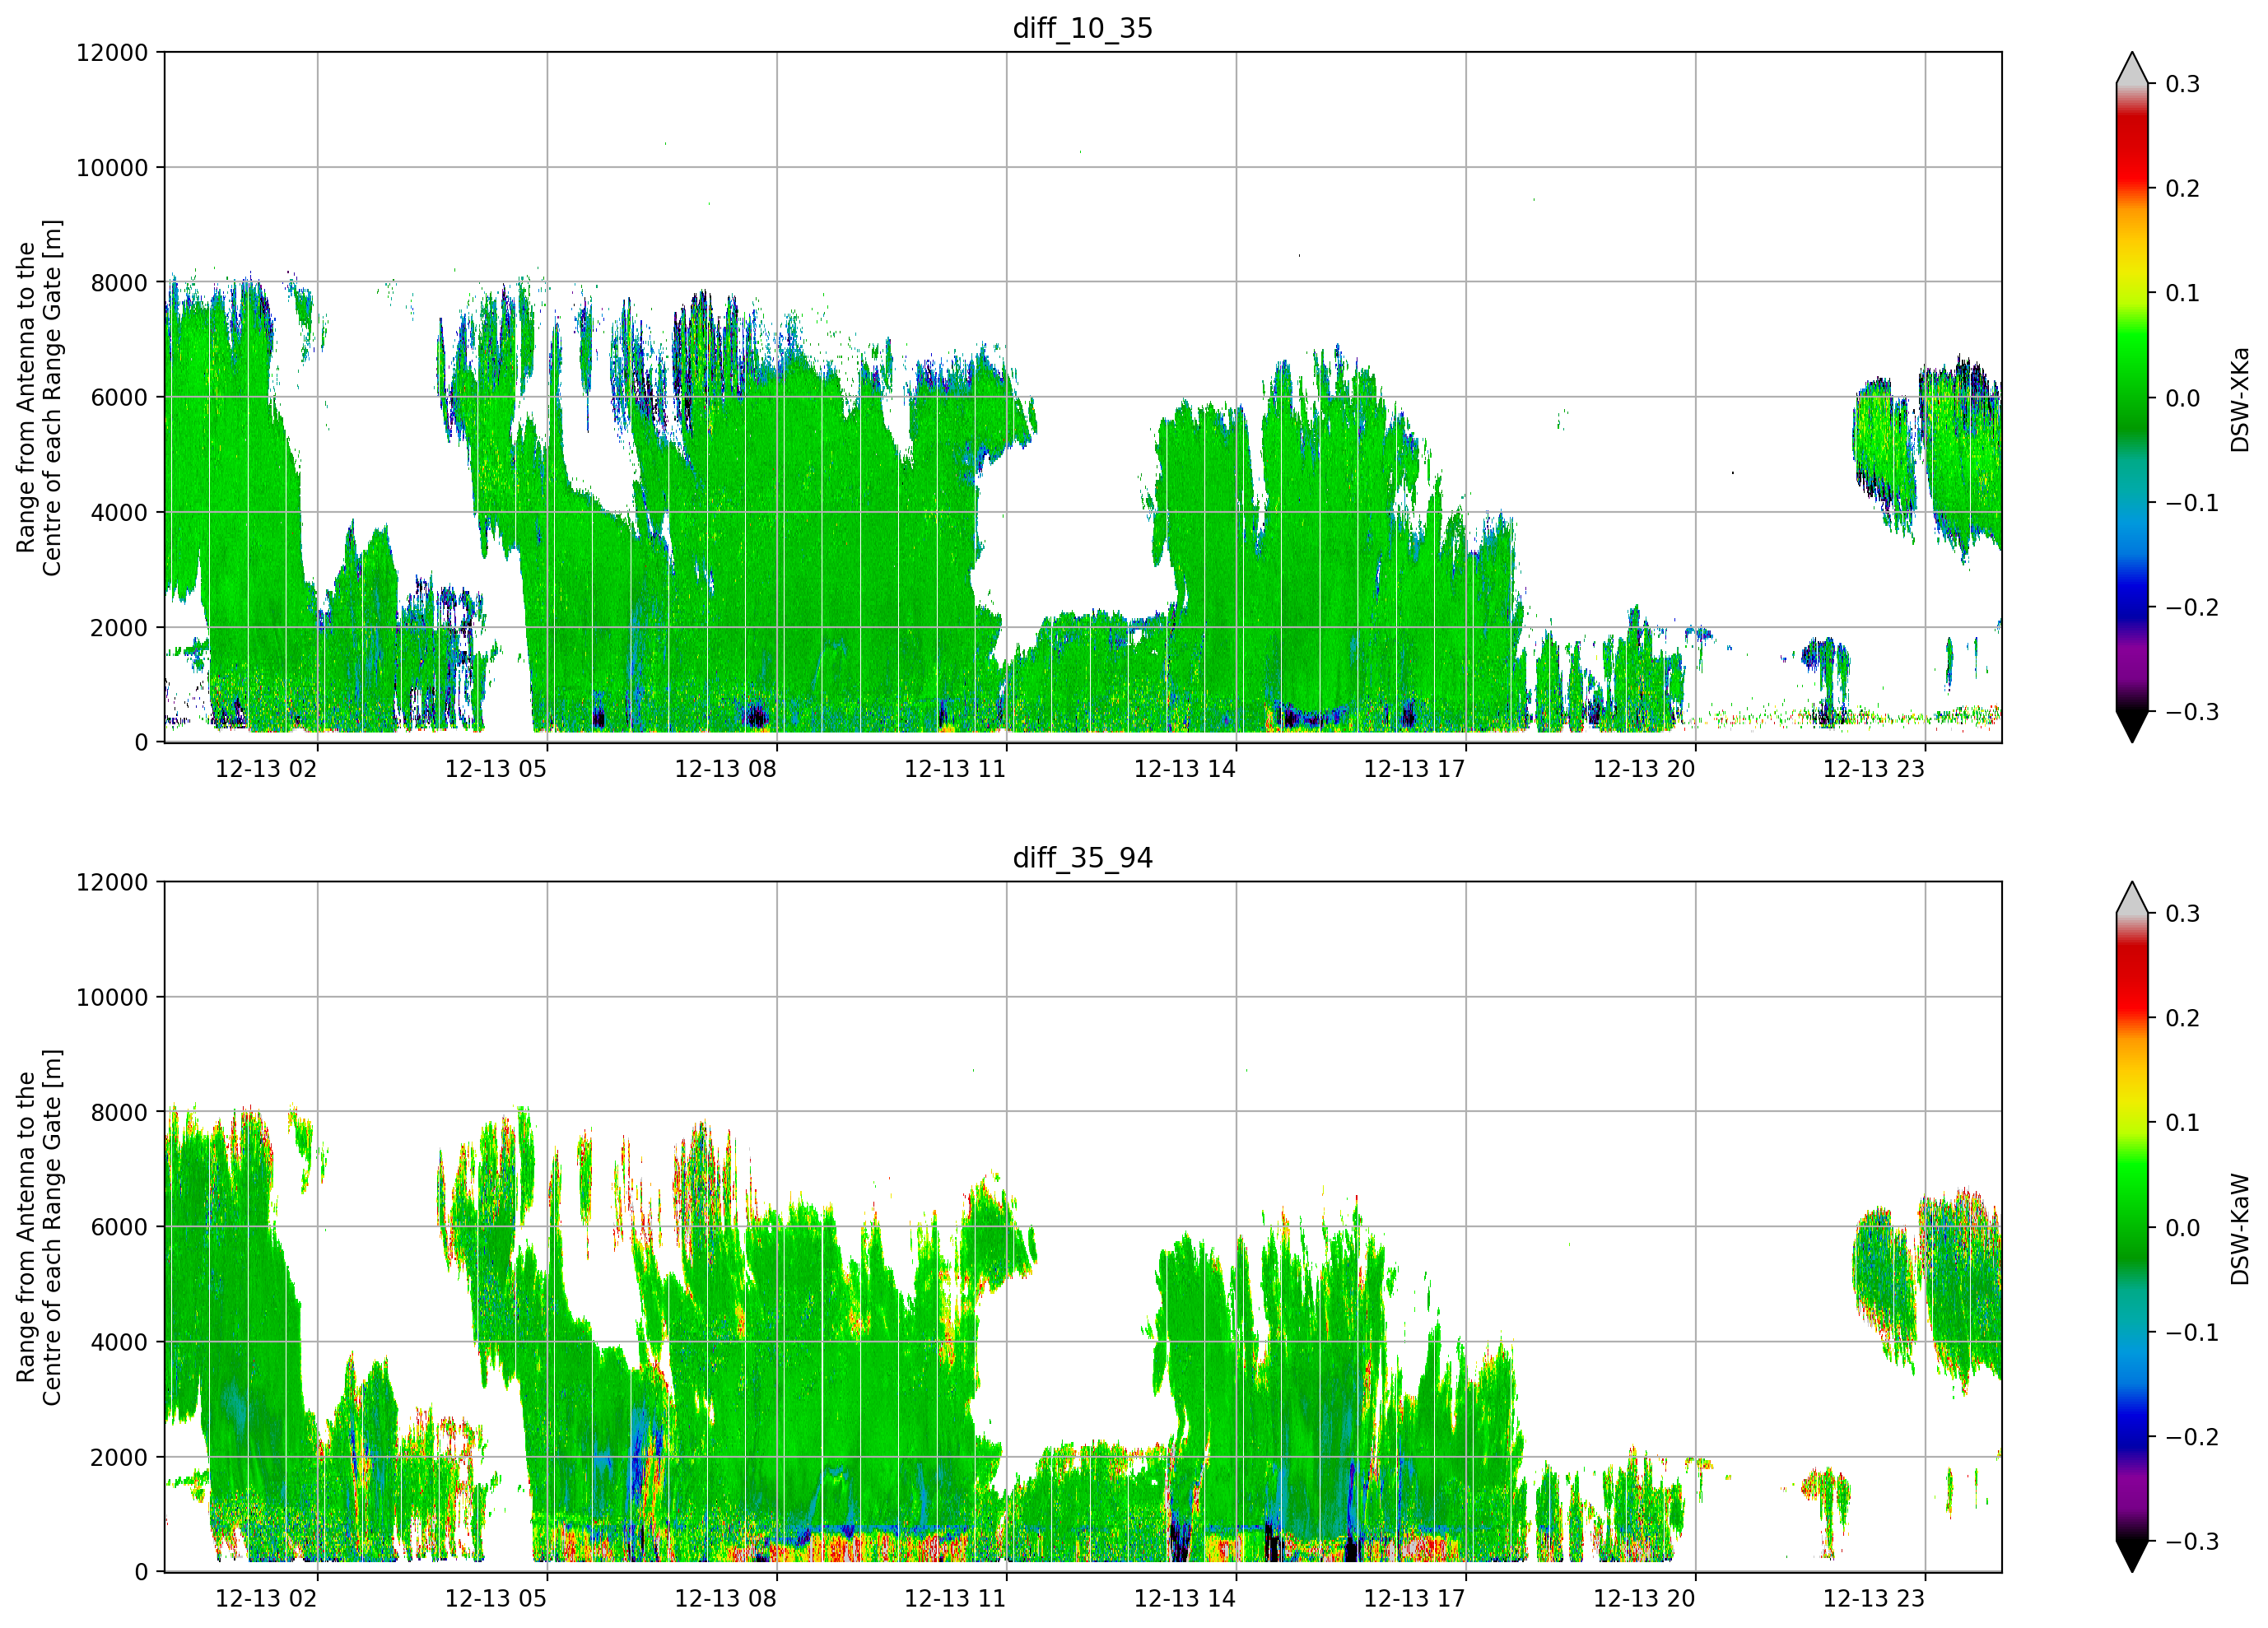The image size is (2268, 1628).
Task: Click the 12000 y-tick on diff_35_94 plot
Action: 112,883
